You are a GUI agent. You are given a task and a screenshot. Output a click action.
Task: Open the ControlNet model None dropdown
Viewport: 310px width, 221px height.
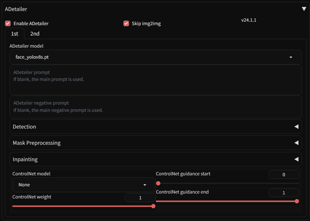pyautogui.click(x=77, y=185)
